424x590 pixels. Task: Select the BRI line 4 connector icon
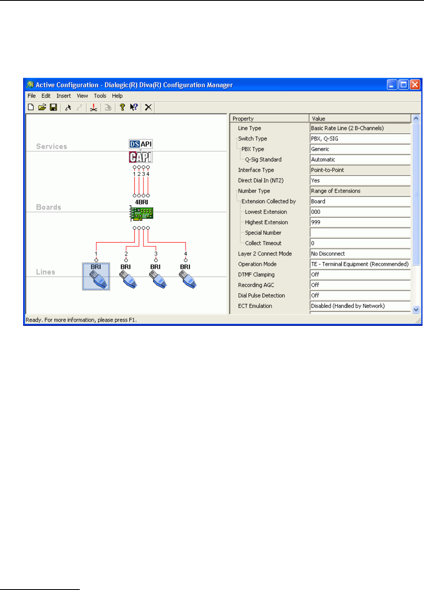click(187, 277)
